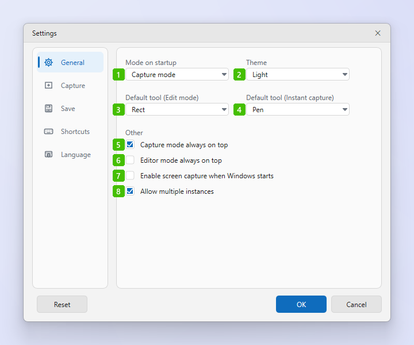This screenshot has width=414, height=345.
Task: Close the Settings dialog with X
Action: 378,33
